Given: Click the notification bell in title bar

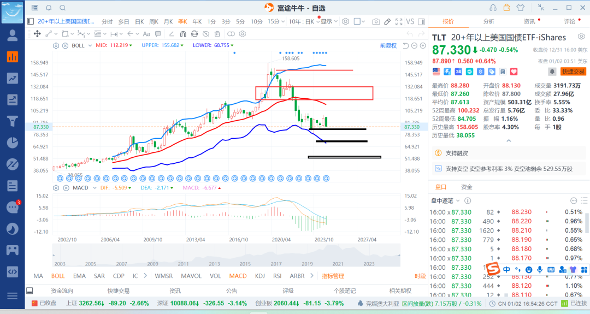Looking at the screenshot, I should click(x=49, y=8).
